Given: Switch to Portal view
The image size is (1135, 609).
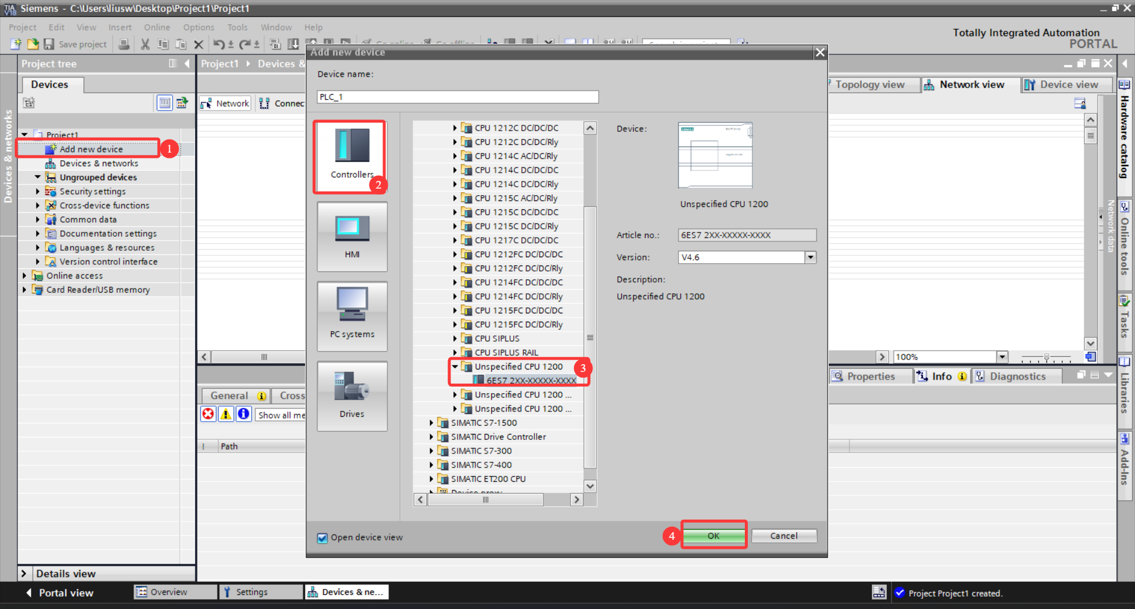Looking at the screenshot, I should [x=60, y=592].
